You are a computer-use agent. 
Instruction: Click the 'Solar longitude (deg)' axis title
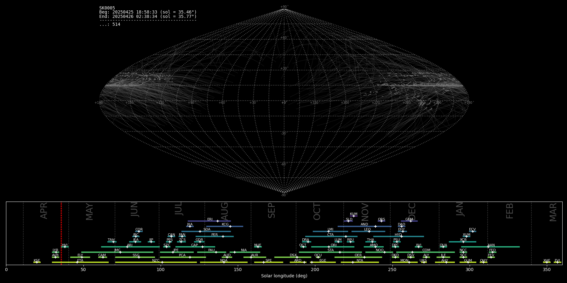click(284, 276)
